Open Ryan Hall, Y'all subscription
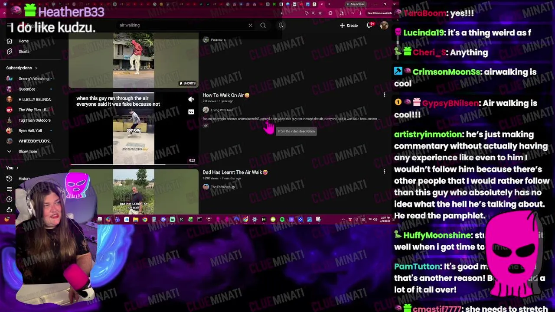This screenshot has height=312, width=555. [29, 131]
